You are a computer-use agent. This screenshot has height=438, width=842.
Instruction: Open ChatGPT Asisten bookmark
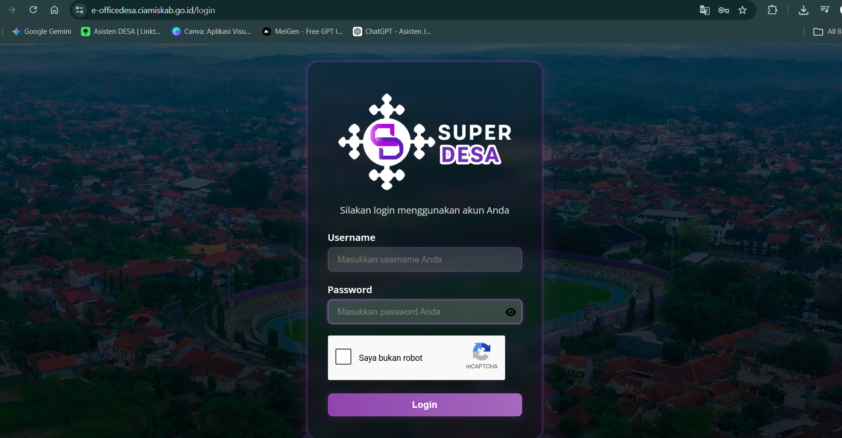[x=392, y=32]
